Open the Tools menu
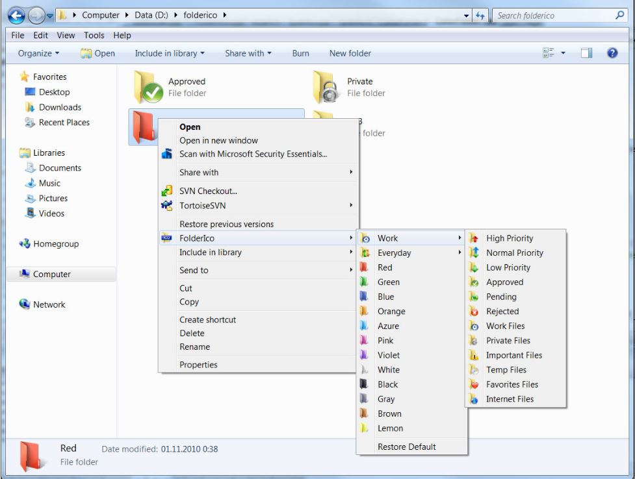 [94, 34]
